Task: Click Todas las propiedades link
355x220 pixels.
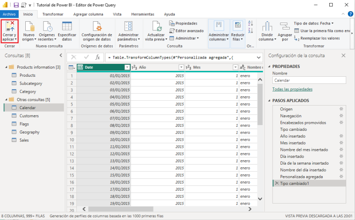Action: pyautogui.click(x=292, y=89)
